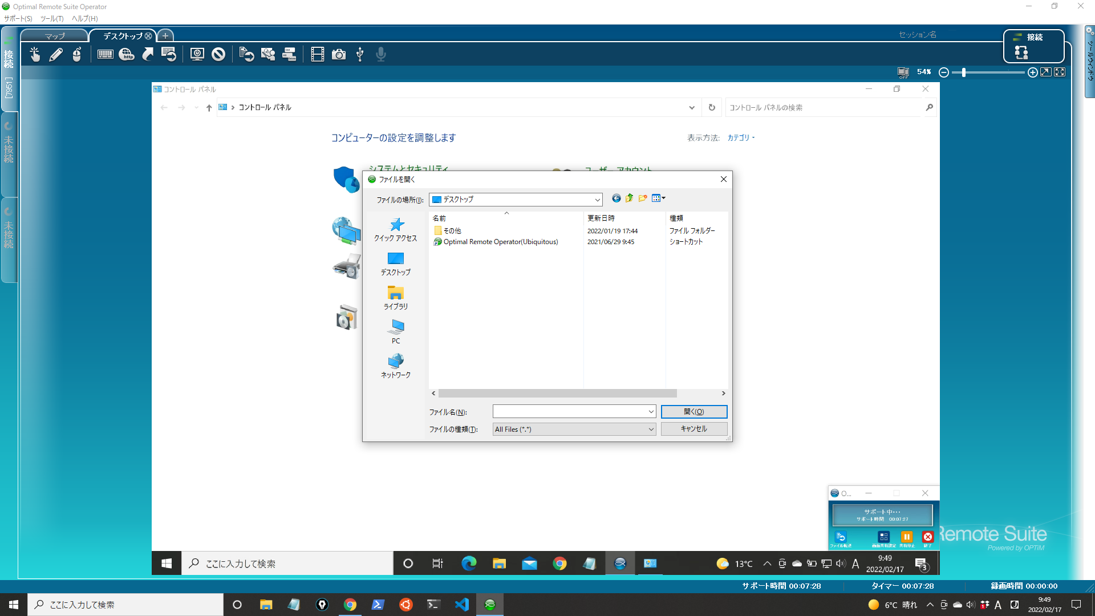Screen dimensions: 1095x616
Task: Click the 開く(O) open button
Action: [x=694, y=412]
